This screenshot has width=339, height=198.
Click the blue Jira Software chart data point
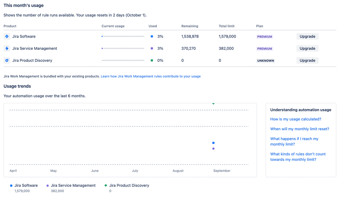pos(213,143)
